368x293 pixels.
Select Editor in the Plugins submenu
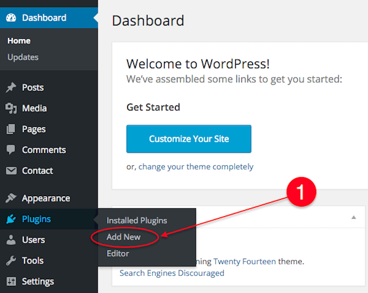click(x=118, y=254)
